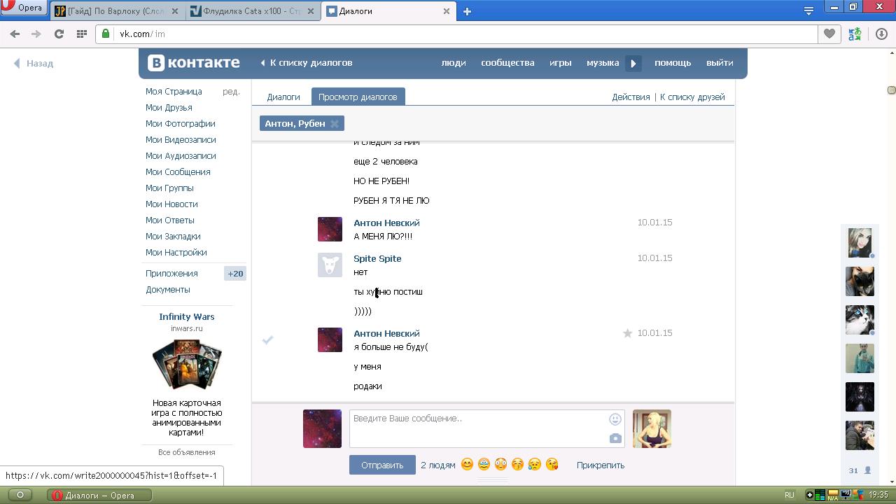Image resolution: width=896 pixels, height=504 pixels.
Task: Insert the kissing face emoji
Action: 518,464
